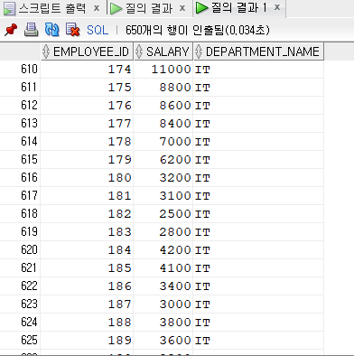Viewport: 354px width, 356px height.
Task: Sort by EMPLOYEE_ID column header
Action: coord(87,52)
